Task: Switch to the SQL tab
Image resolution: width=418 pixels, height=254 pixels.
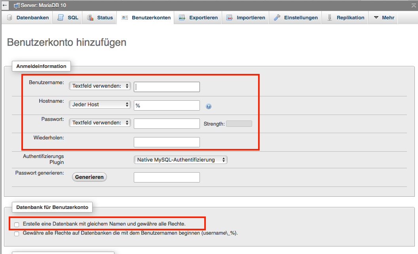Action: (68, 18)
